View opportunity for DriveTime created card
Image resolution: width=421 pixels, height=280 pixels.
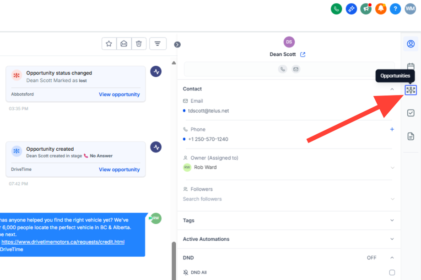coord(119,169)
